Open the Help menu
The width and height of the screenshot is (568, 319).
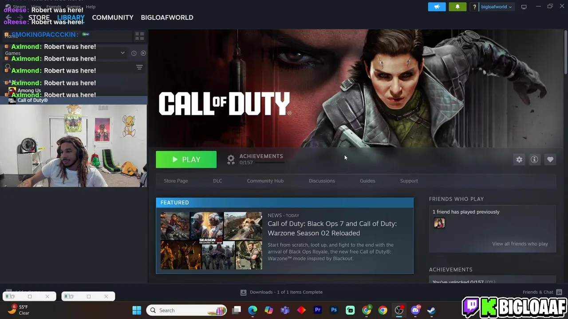[x=91, y=7]
